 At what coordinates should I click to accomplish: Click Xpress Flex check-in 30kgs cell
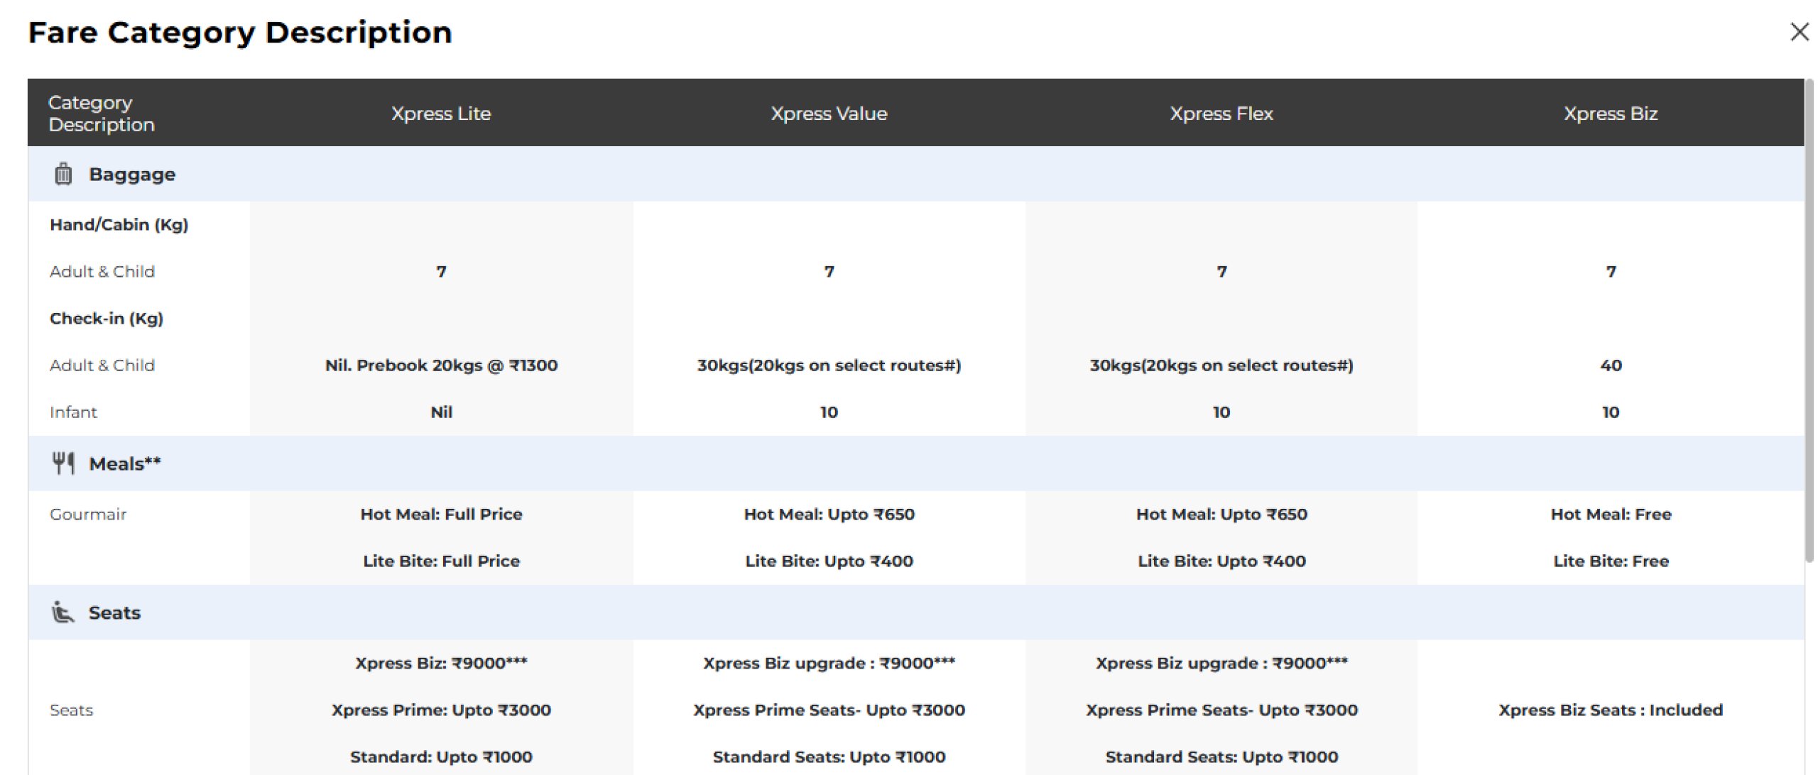point(1221,365)
